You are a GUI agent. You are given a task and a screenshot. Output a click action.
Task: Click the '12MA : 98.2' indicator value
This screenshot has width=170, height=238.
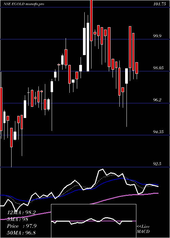point(21,213)
